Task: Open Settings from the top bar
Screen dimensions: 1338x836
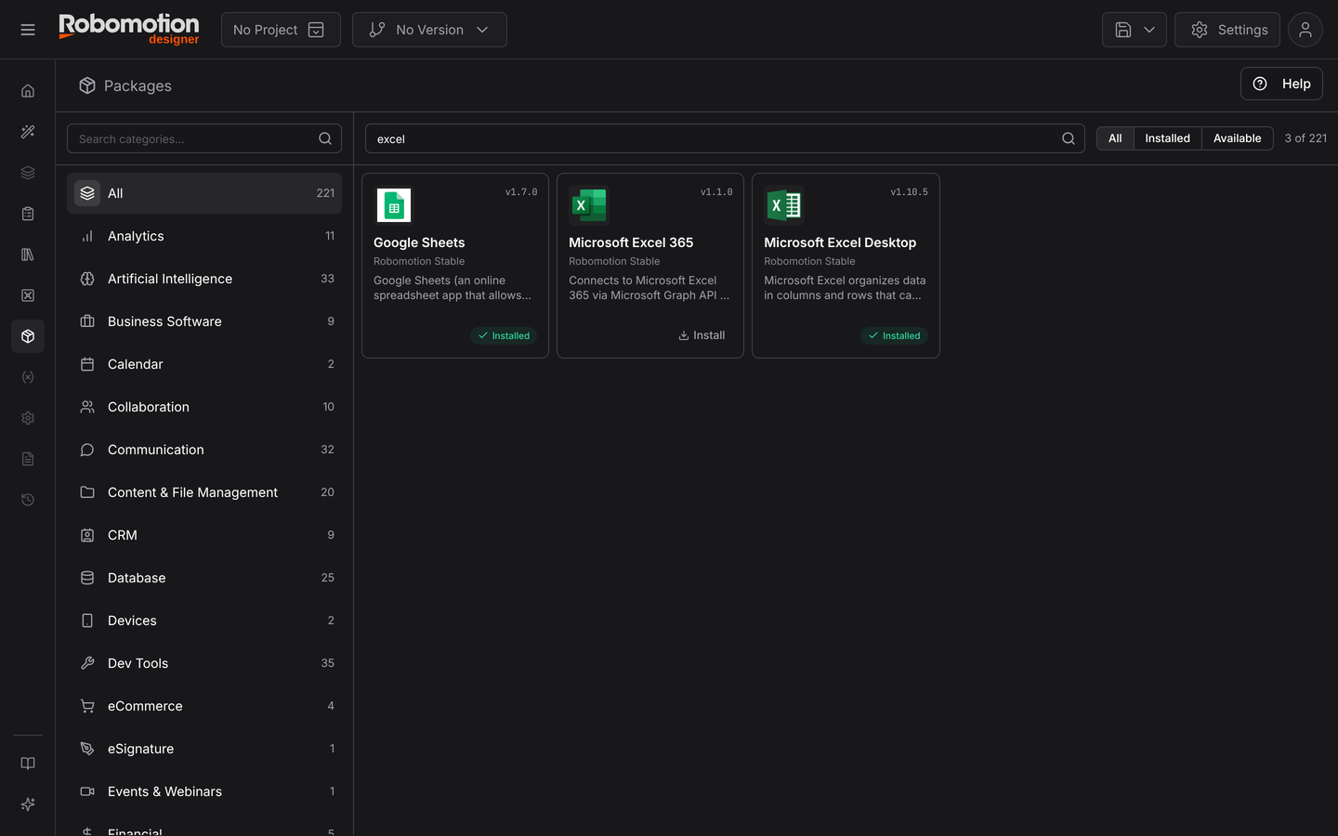Action: point(1227,30)
